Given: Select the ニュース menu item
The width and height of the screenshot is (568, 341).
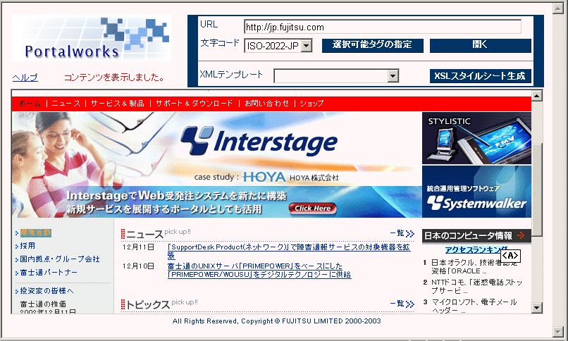Looking at the screenshot, I should [66, 104].
